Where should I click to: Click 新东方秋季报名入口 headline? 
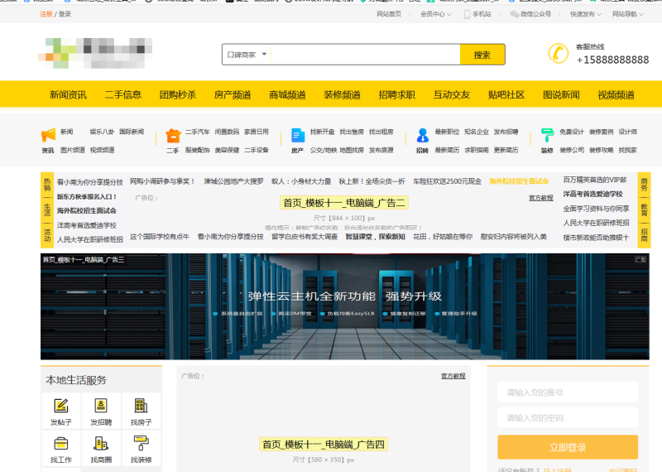pyautogui.click(x=87, y=196)
